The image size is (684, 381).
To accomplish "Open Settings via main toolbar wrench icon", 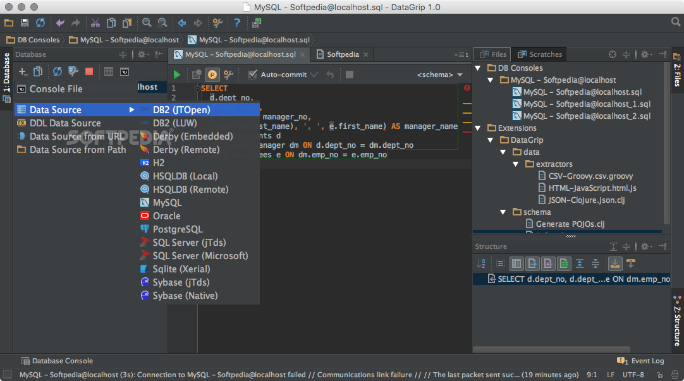I will click(217, 23).
